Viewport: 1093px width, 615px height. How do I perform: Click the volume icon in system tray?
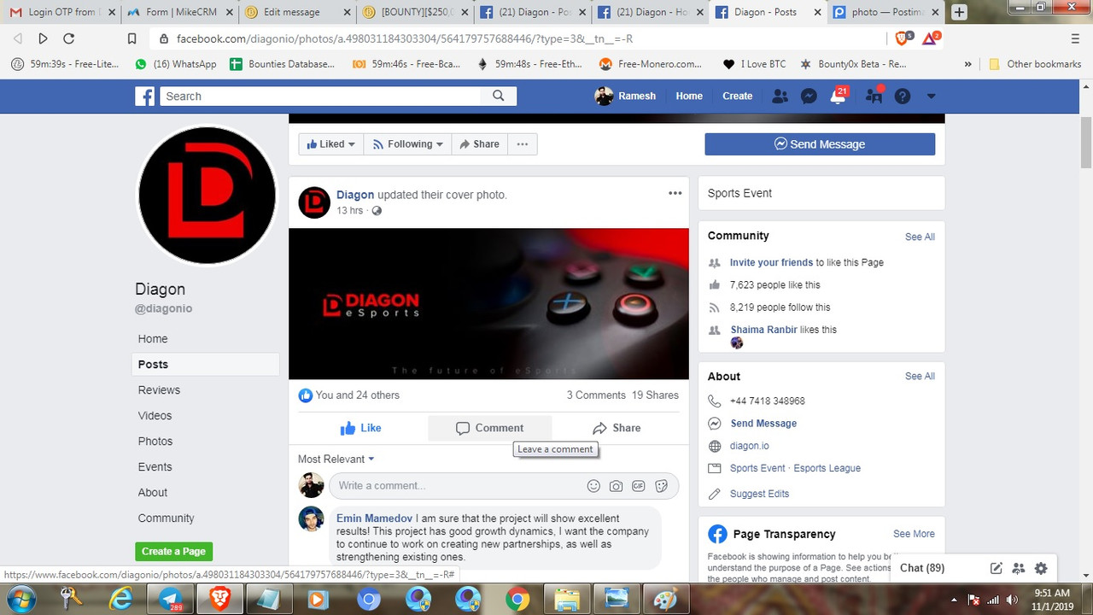click(x=1014, y=599)
